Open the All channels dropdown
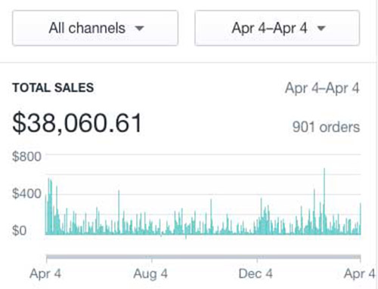The height and width of the screenshot is (289, 378). click(x=95, y=28)
